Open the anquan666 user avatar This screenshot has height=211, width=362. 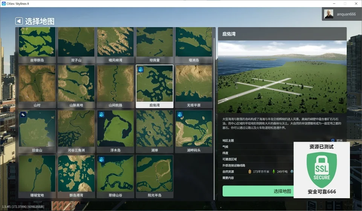point(329,14)
